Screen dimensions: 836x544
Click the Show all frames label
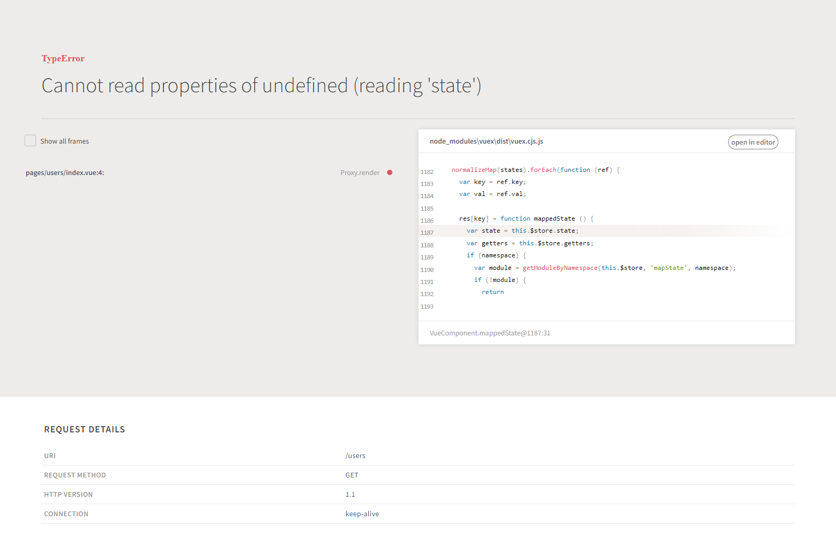pyautogui.click(x=64, y=141)
